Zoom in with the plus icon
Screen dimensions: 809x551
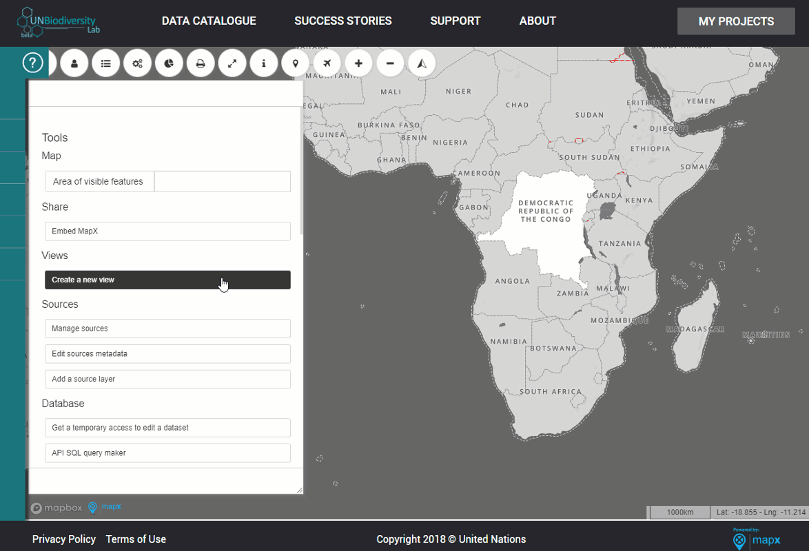[x=358, y=63]
